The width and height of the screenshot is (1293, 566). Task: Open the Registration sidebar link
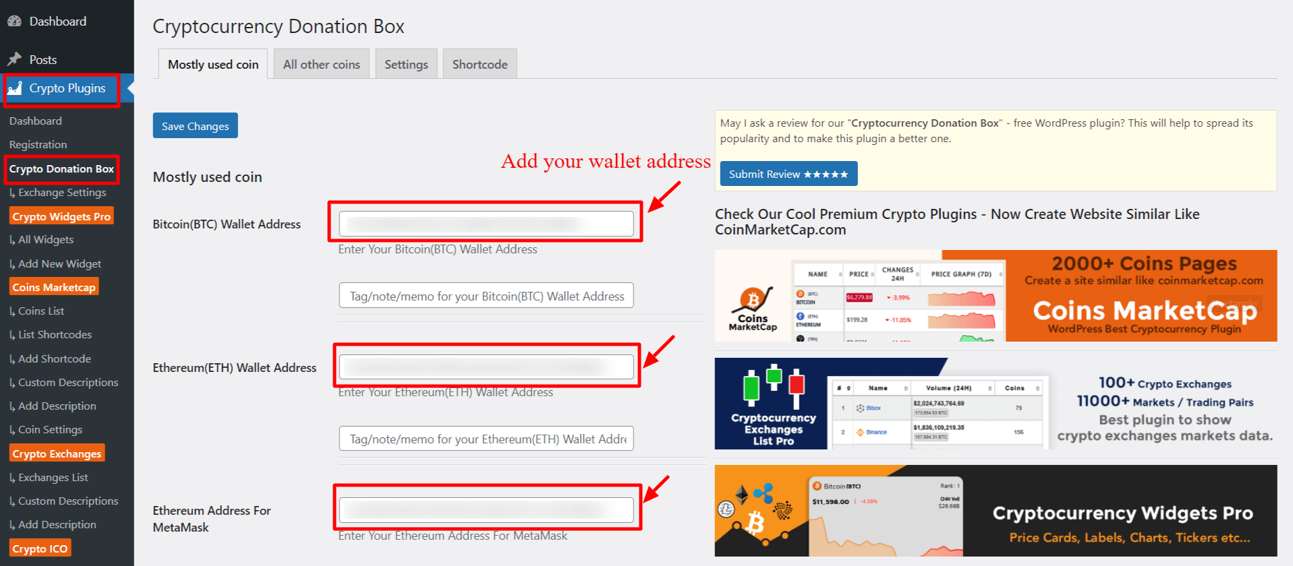point(38,145)
